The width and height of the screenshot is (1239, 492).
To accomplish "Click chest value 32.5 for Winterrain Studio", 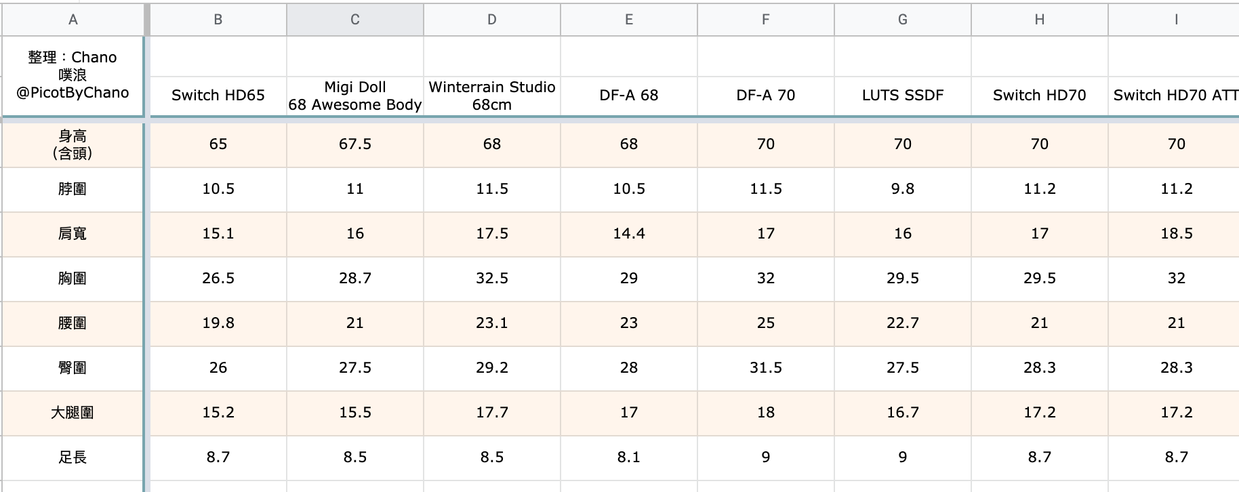I will pos(492,279).
